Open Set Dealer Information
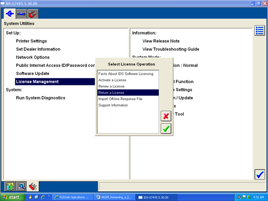 pyautogui.click(x=38, y=49)
